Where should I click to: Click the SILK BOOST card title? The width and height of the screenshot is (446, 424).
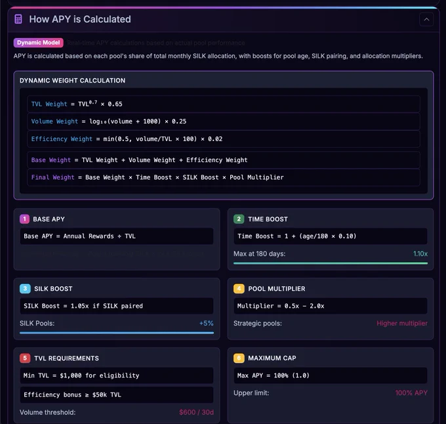point(54,289)
